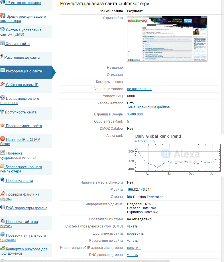Click rutracker.org link above Alexa chart
The width and height of the screenshot is (224, 262).
click(x=145, y=141)
